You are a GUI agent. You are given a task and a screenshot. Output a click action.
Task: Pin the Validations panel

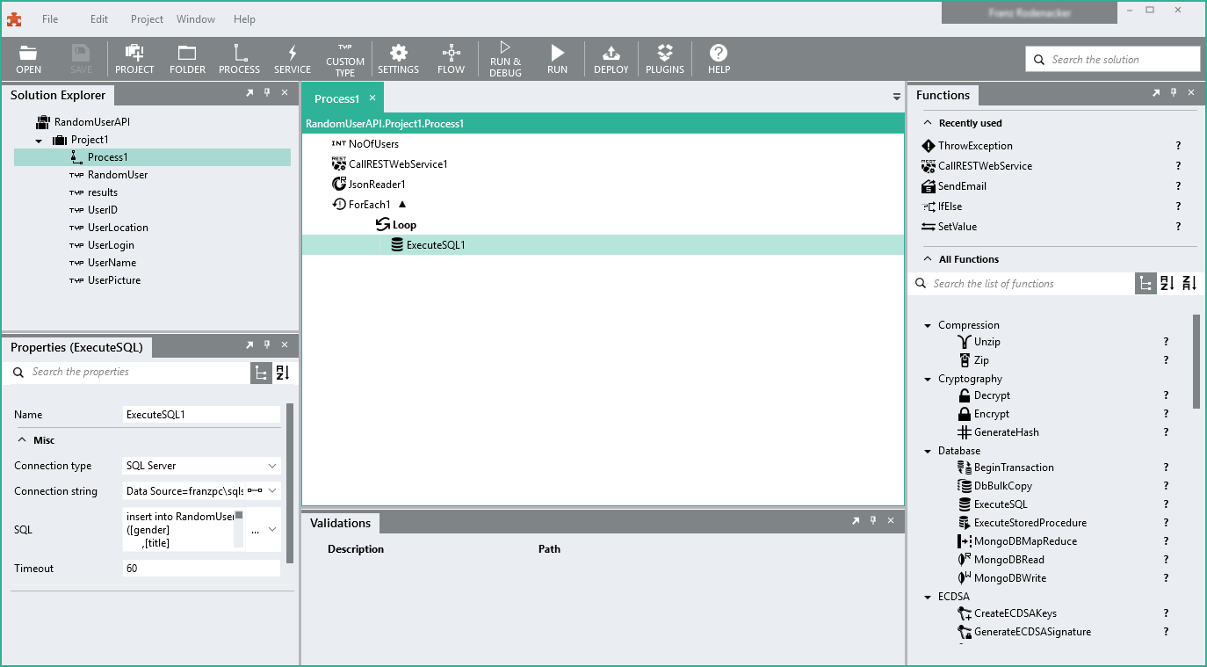tap(873, 520)
